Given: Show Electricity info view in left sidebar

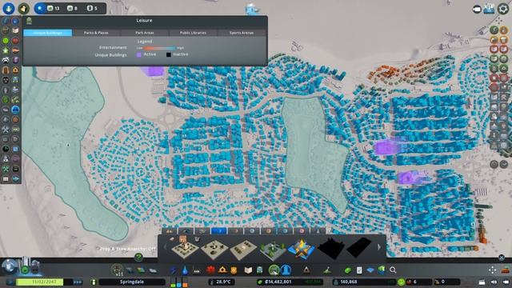Looking at the screenshot, I should (6, 22).
